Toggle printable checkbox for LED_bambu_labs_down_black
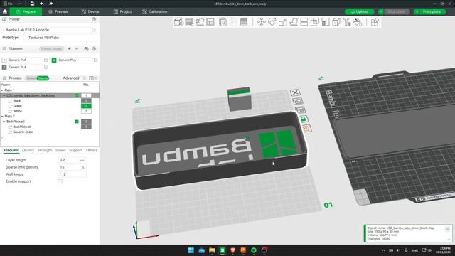The height and width of the screenshot is (256, 455). coord(77,95)
